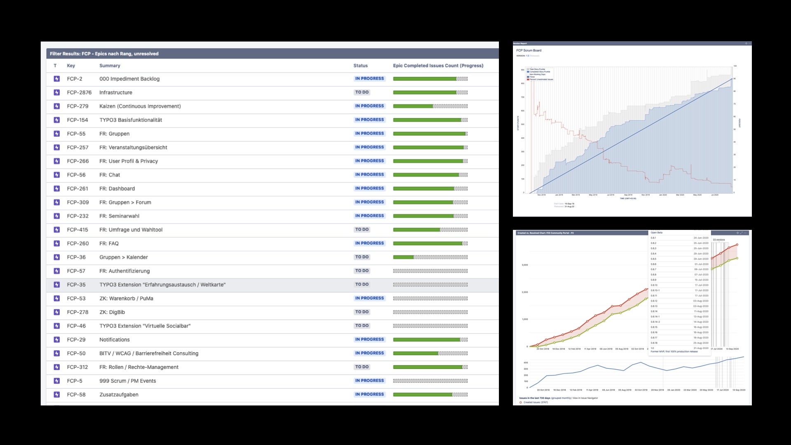Image resolution: width=791 pixels, height=445 pixels.
Task: Sort results by the Status column header
Action: coord(360,66)
